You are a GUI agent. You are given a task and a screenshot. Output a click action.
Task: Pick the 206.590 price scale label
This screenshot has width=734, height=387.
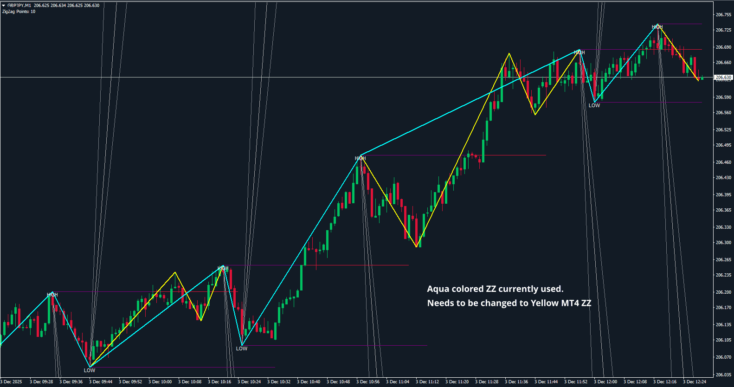point(723,97)
